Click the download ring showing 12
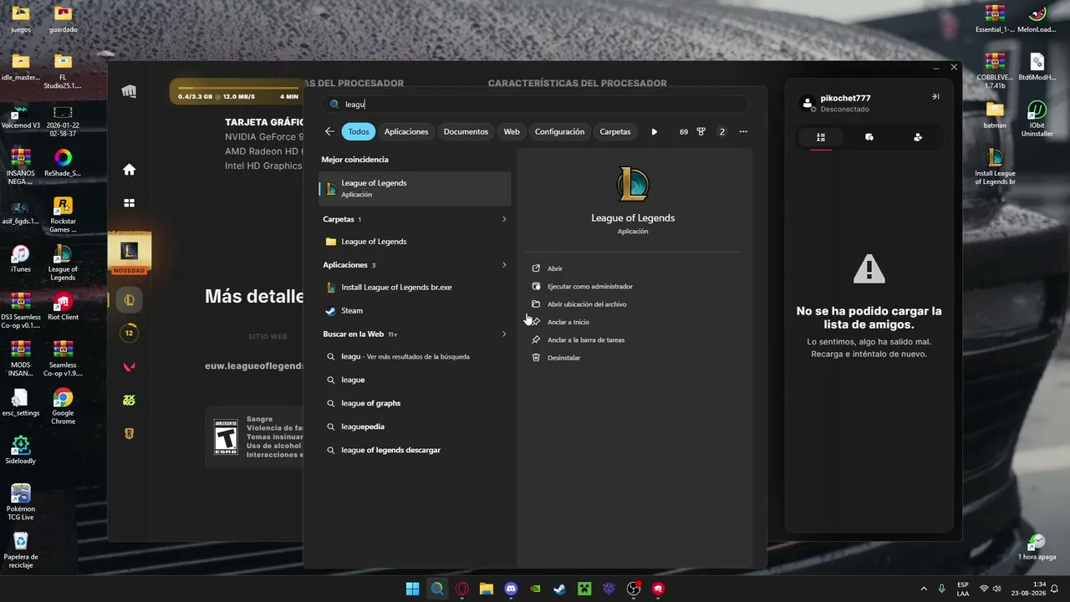 point(129,333)
